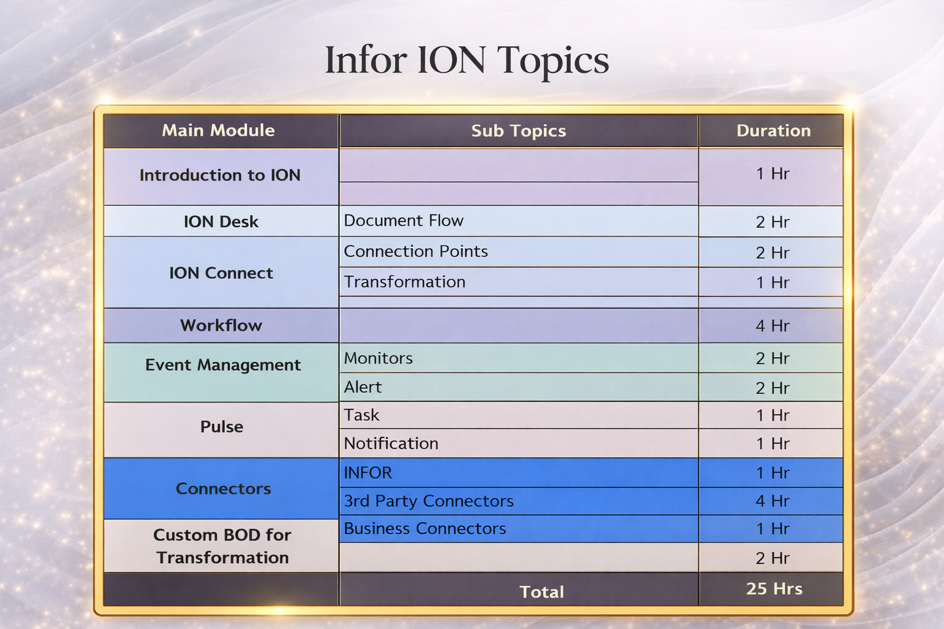Select the "Pulse" module cell
Screen dimensions: 944x629
[x=221, y=427]
